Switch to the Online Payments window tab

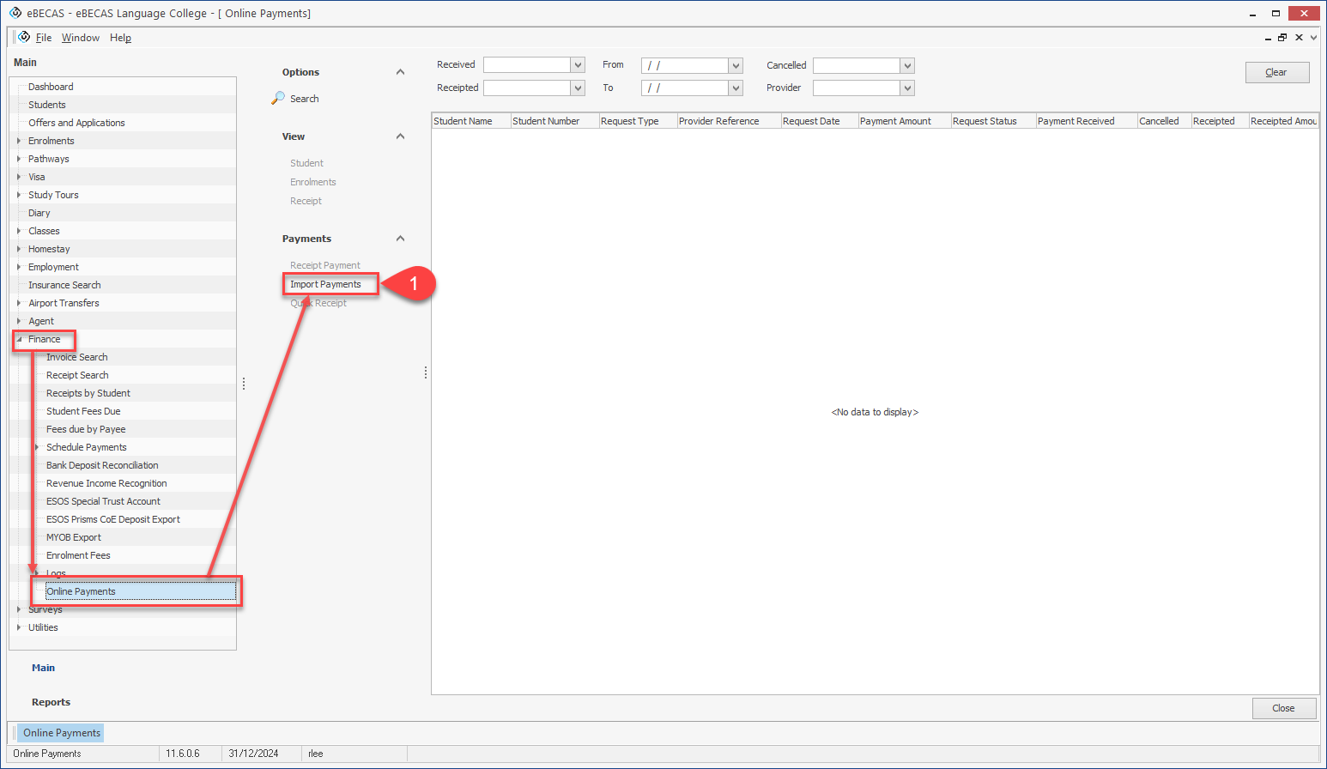62,733
